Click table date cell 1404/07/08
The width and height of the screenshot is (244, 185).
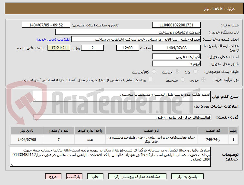[x=27, y=140]
